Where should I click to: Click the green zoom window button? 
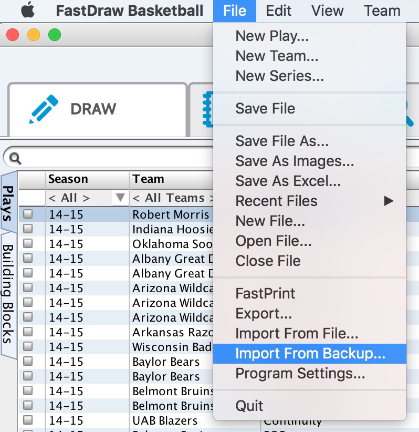(55, 35)
